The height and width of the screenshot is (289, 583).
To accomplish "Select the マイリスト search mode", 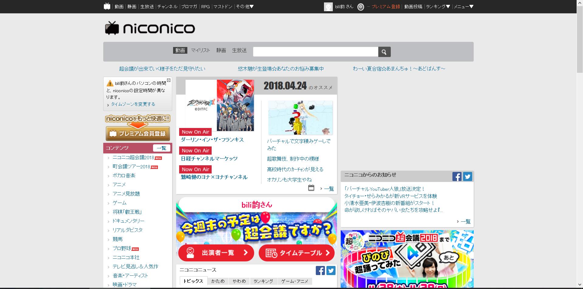I will point(200,50).
